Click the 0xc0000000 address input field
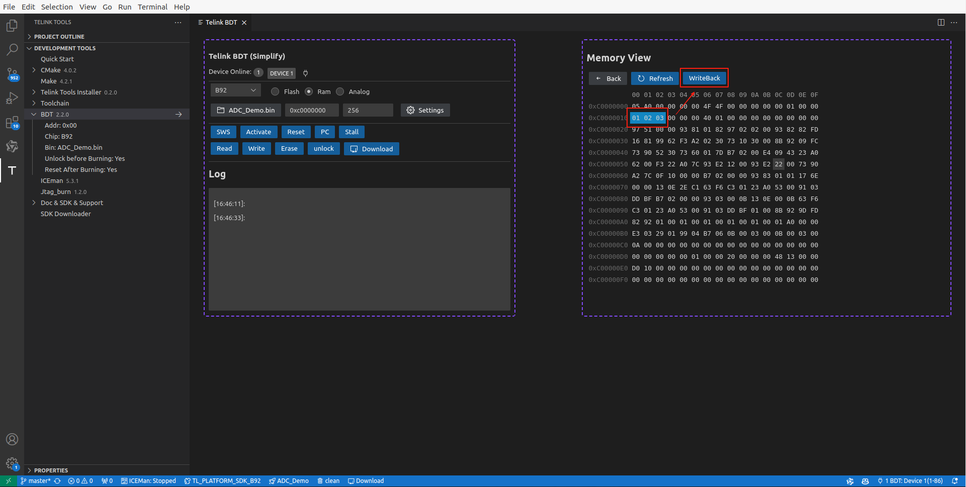Screen dimensions: 966x487 (311, 111)
